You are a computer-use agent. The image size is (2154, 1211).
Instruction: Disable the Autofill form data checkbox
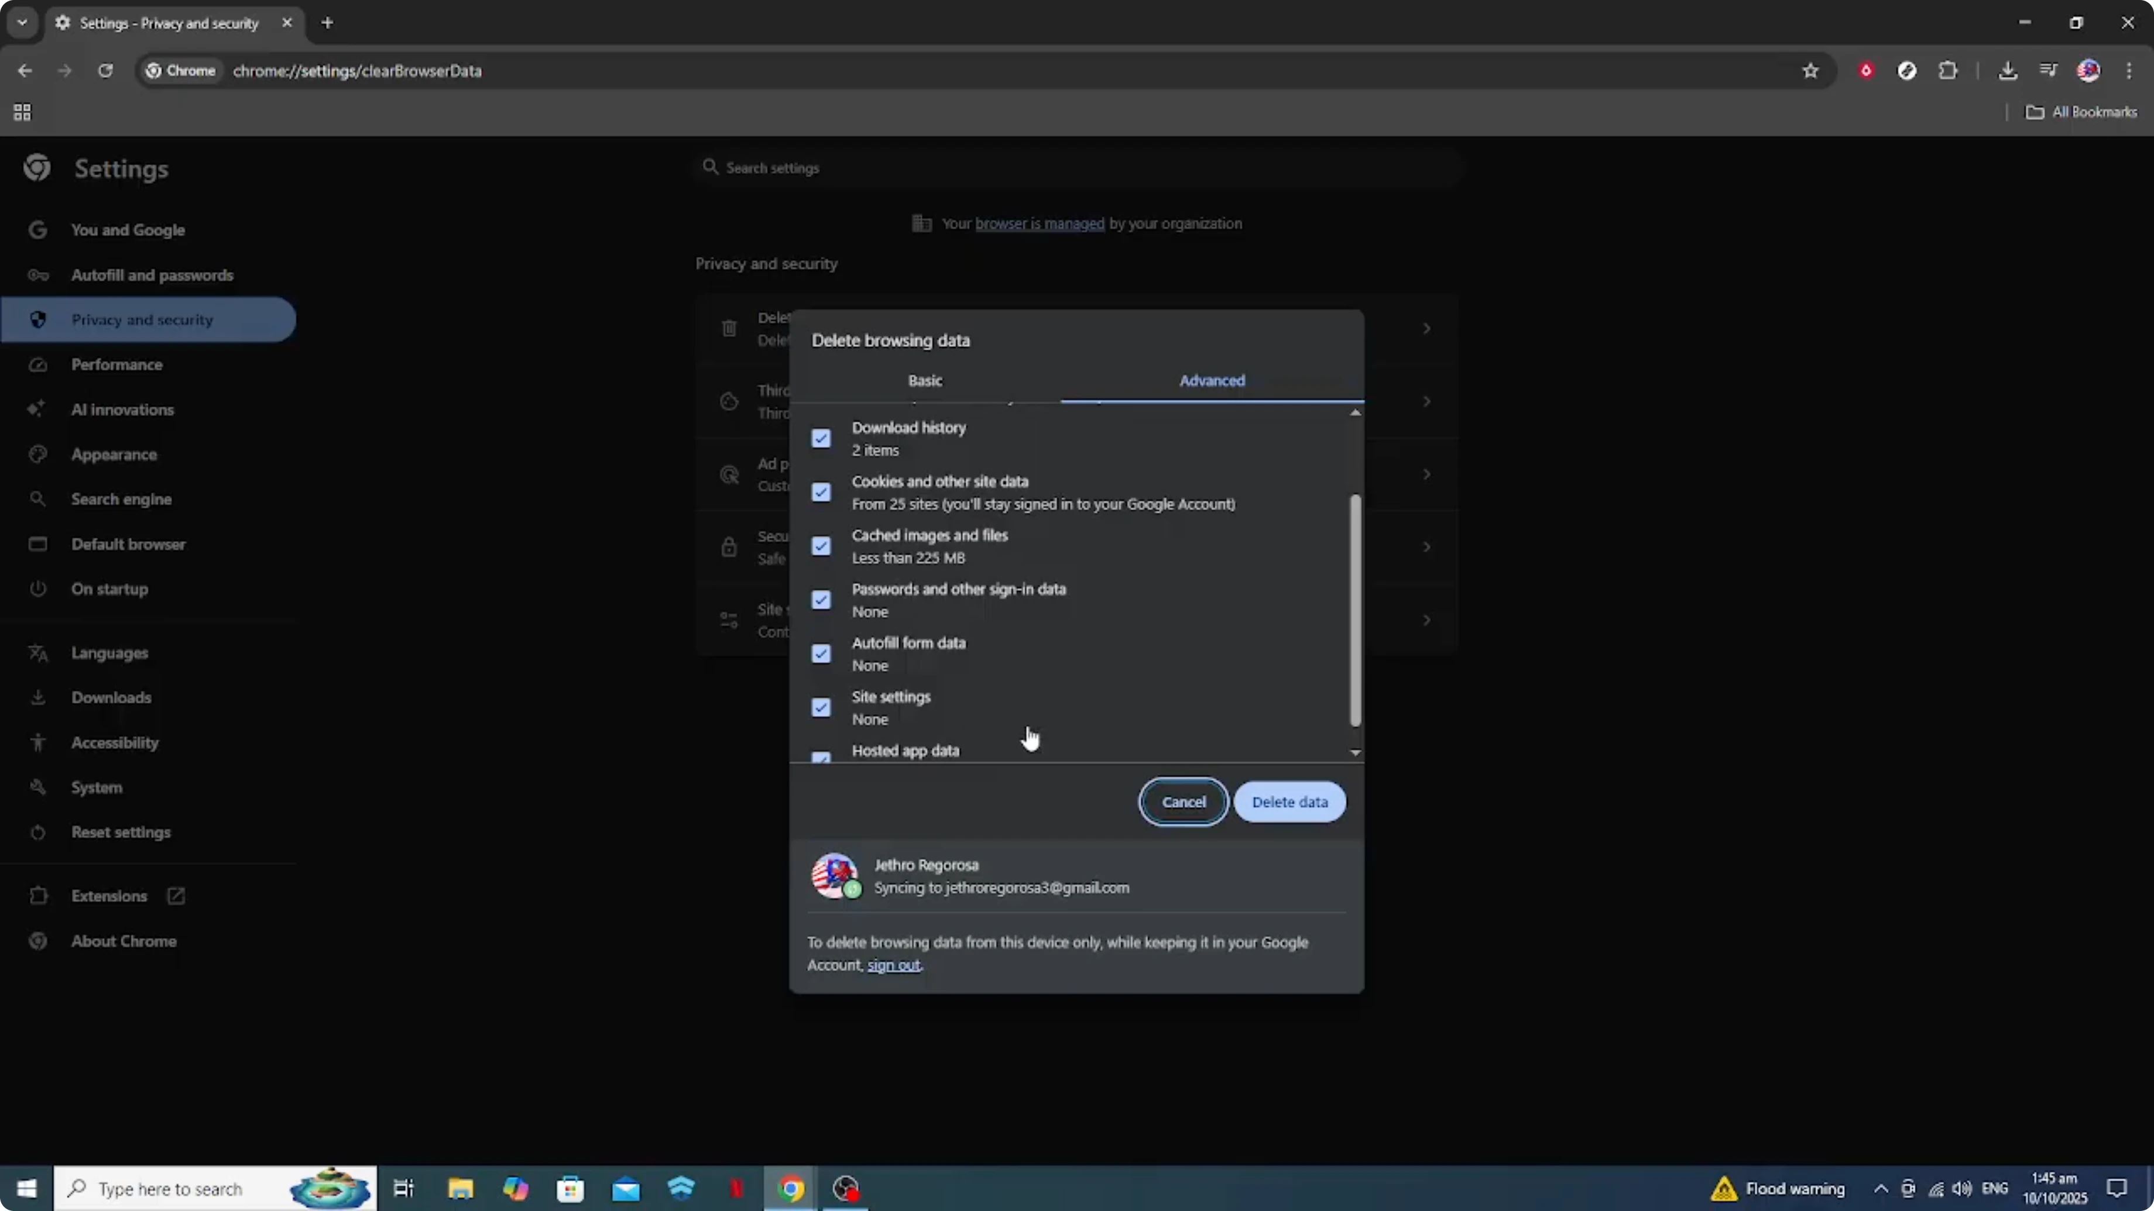point(821,653)
